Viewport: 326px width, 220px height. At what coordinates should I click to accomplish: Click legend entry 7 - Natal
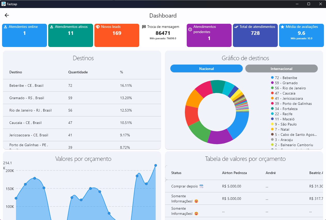[x=280, y=129]
